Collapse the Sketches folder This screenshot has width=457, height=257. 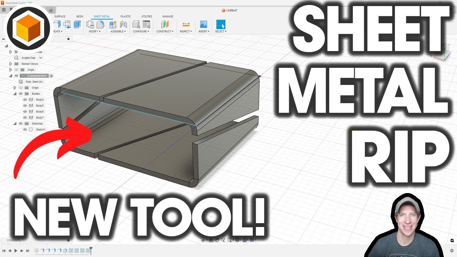click(x=15, y=124)
